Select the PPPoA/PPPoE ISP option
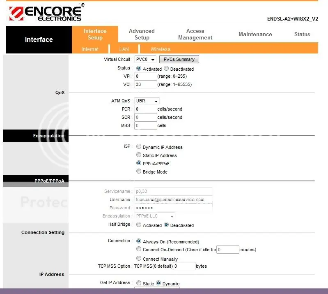This screenshot has height=294, width=328. click(138, 163)
